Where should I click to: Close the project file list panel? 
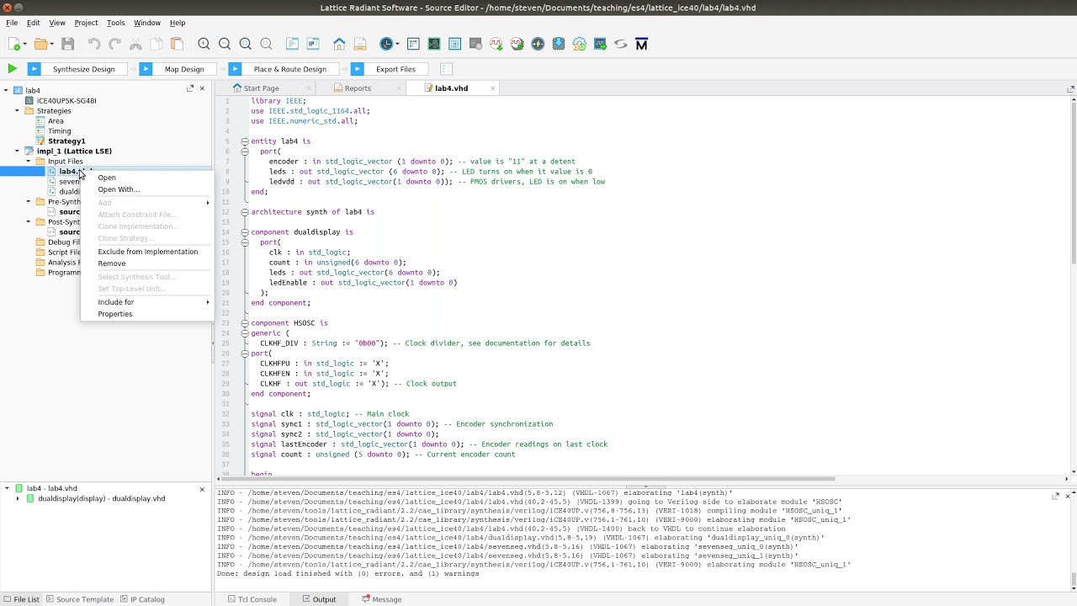202,88
